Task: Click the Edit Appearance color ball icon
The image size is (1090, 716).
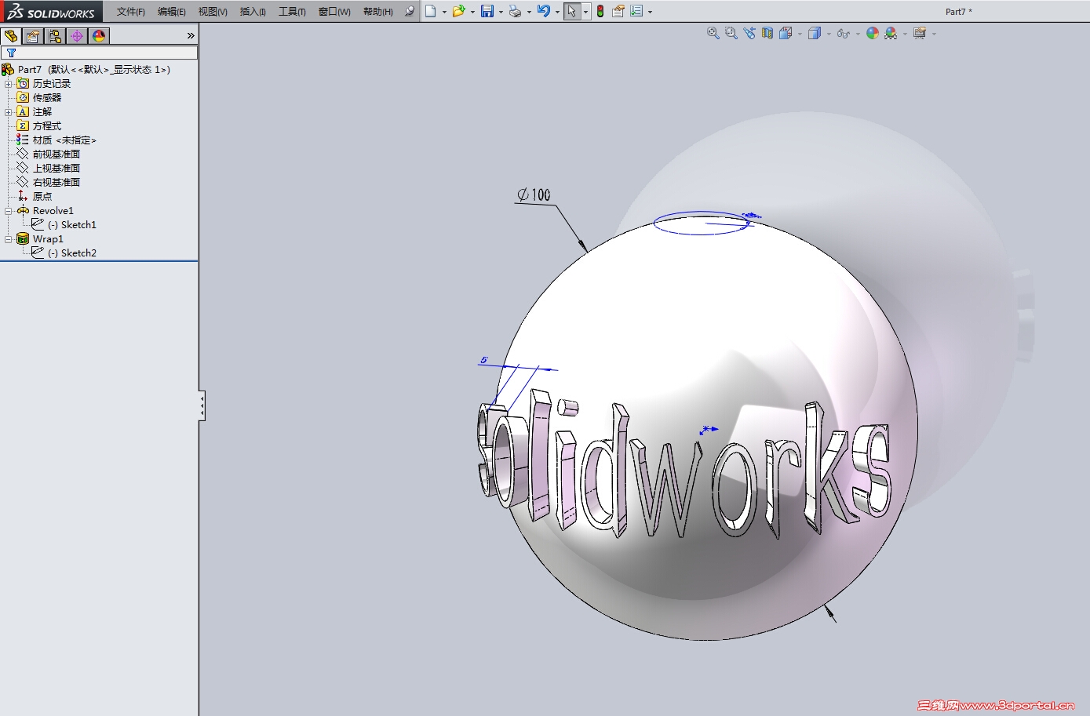Action: pyautogui.click(x=873, y=33)
